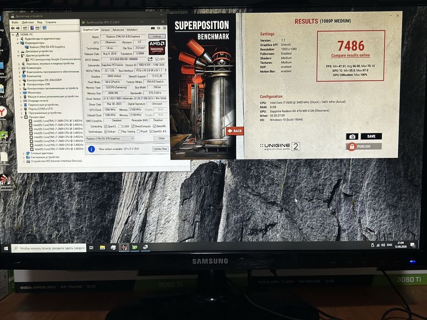Select Radeon (TM) RX 470 Graphics tree item
The height and width of the screenshot is (320, 427).
[47, 47]
